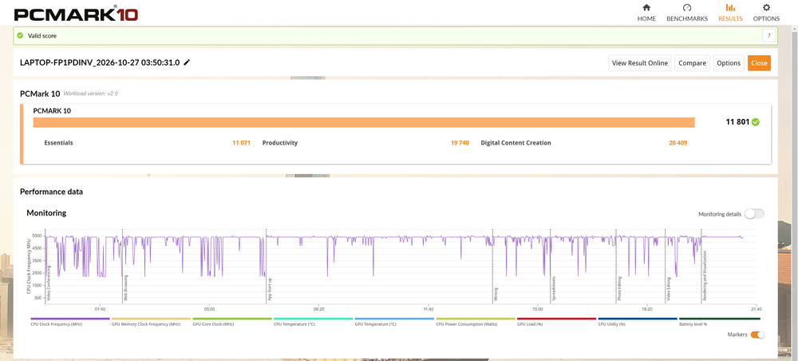Close the result with the orange Close button

(759, 63)
